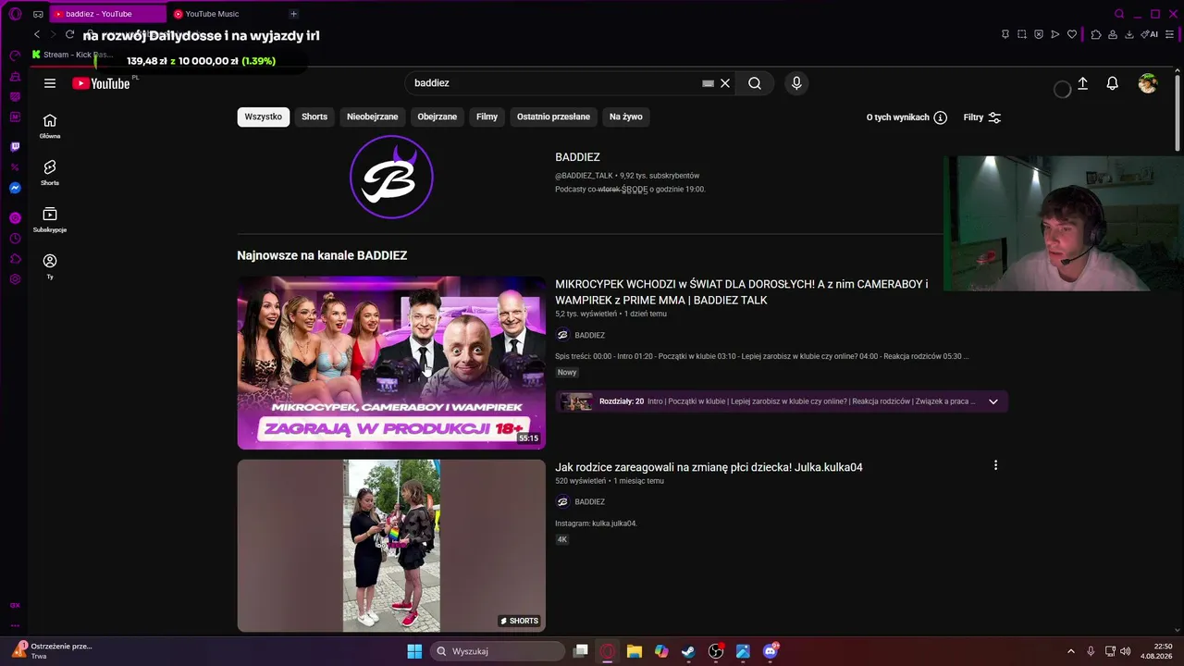The width and height of the screenshot is (1184, 666).
Task: Open YouTube notifications bell
Action: tap(1113, 83)
